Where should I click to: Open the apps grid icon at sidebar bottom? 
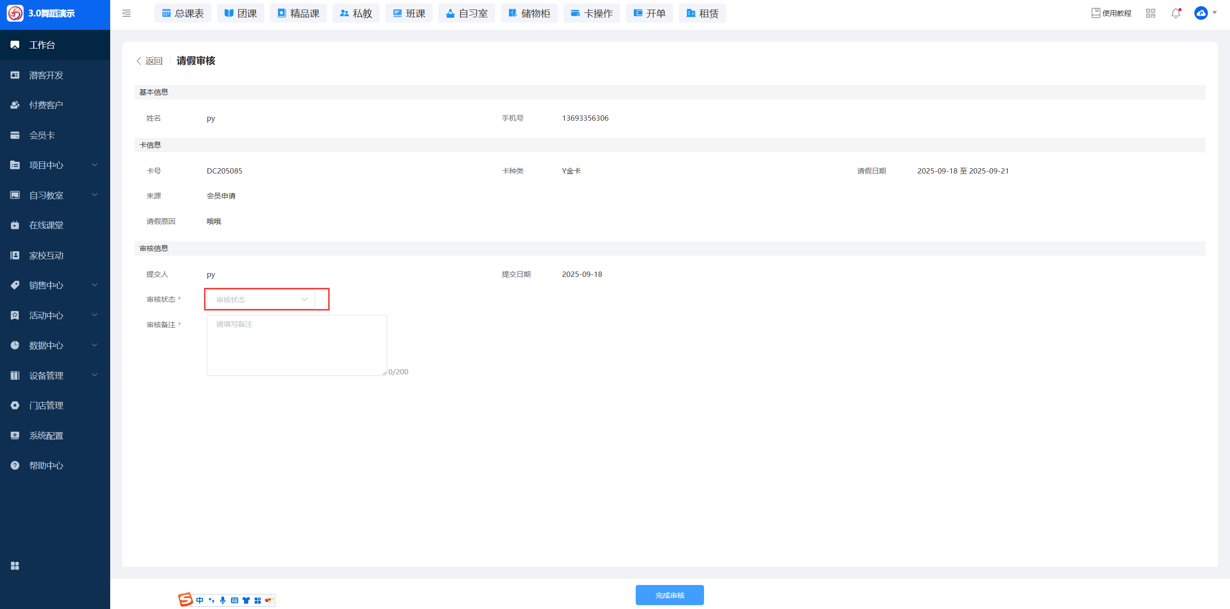tap(15, 566)
